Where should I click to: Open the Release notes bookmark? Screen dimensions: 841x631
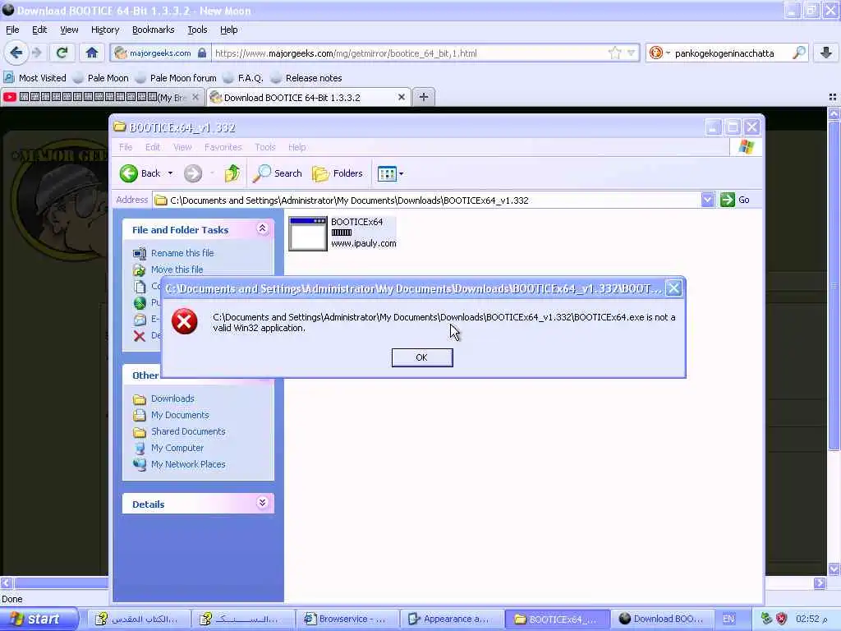(x=307, y=78)
